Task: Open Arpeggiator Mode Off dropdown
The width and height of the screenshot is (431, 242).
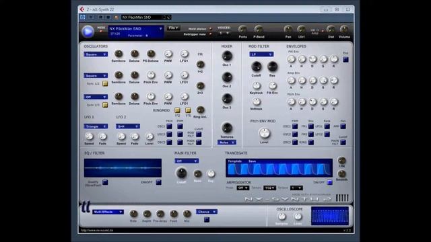Action: click(243, 188)
